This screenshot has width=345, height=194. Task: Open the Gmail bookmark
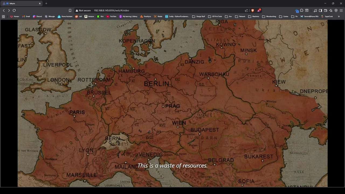tap(26, 16)
